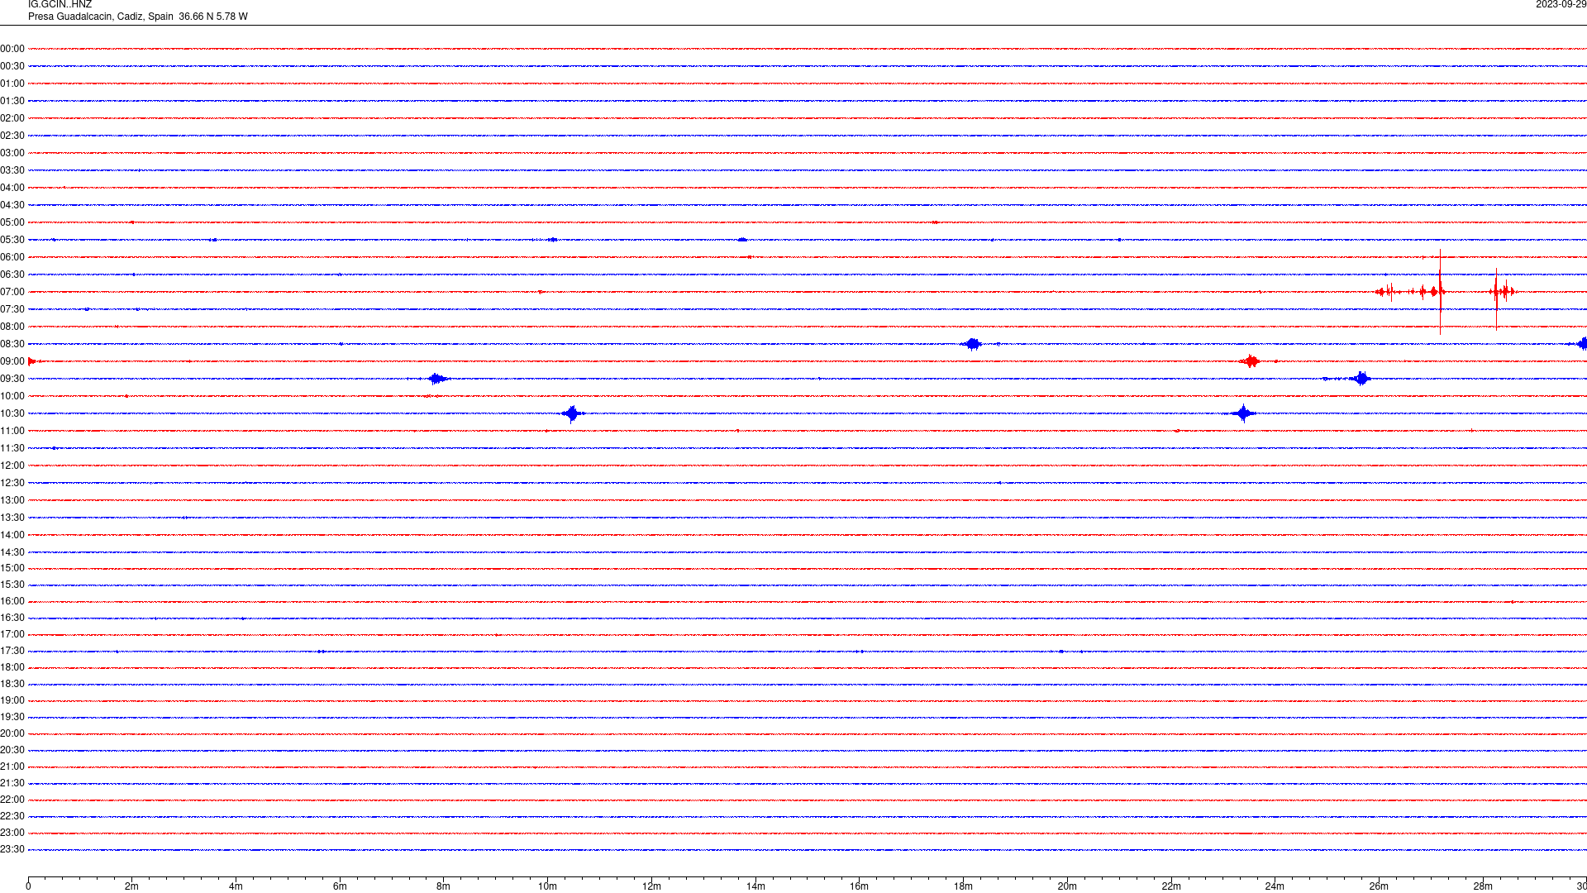Image resolution: width=1587 pixels, height=893 pixels.
Task: Click the blue event burst on the 09:30 trace near 8m
Action: click(438, 379)
